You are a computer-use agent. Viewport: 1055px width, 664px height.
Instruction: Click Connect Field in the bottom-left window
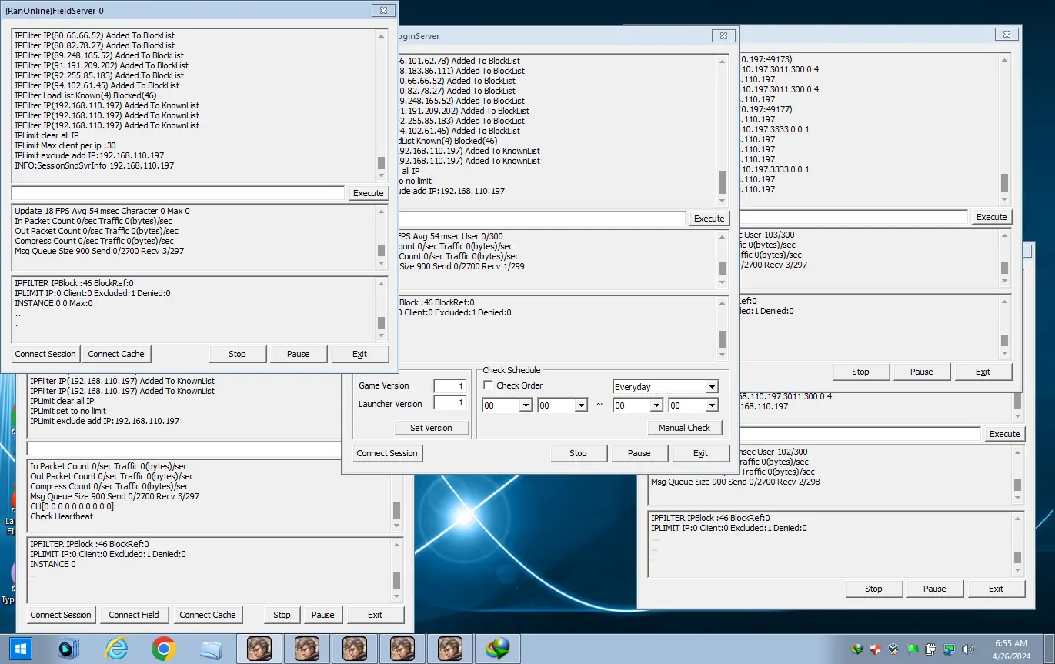click(134, 615)
